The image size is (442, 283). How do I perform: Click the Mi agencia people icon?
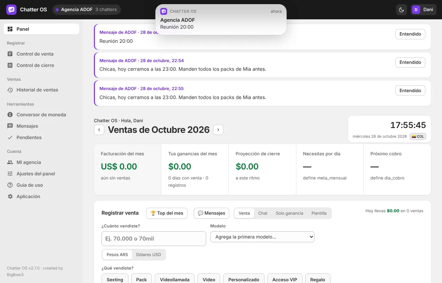[x=10, y=162]
